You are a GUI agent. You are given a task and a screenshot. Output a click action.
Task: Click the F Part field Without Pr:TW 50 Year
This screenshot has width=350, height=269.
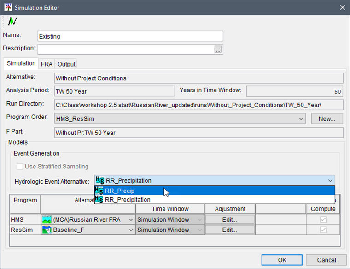[x=198, y=133]
